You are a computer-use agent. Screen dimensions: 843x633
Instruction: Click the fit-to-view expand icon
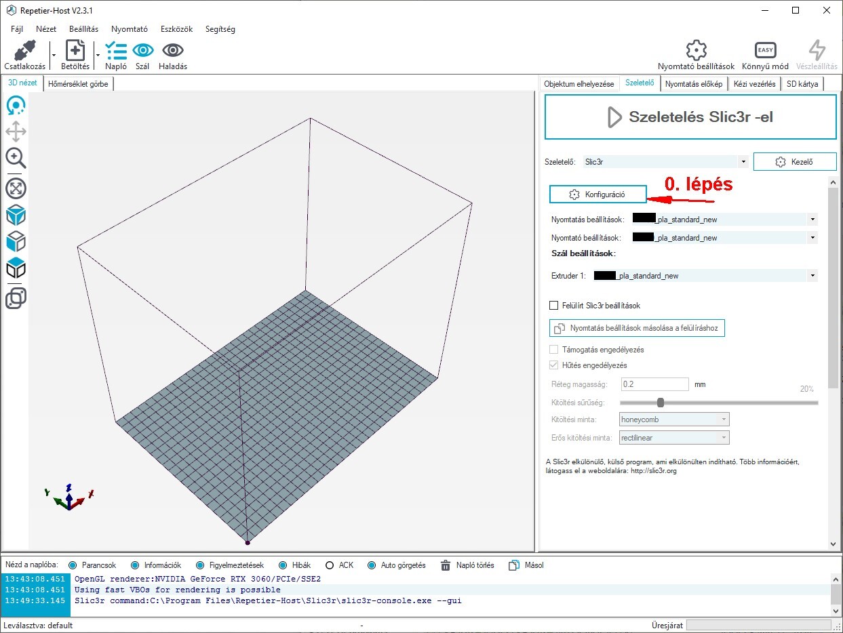point(16,188)
